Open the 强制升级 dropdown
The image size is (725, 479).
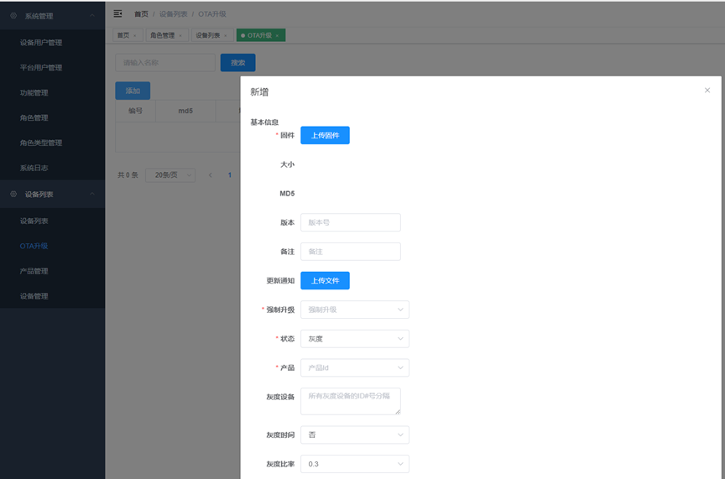(355, 310)
